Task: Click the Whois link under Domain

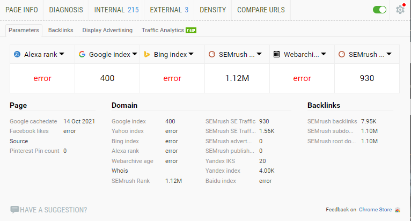Action: pos(120,171)
